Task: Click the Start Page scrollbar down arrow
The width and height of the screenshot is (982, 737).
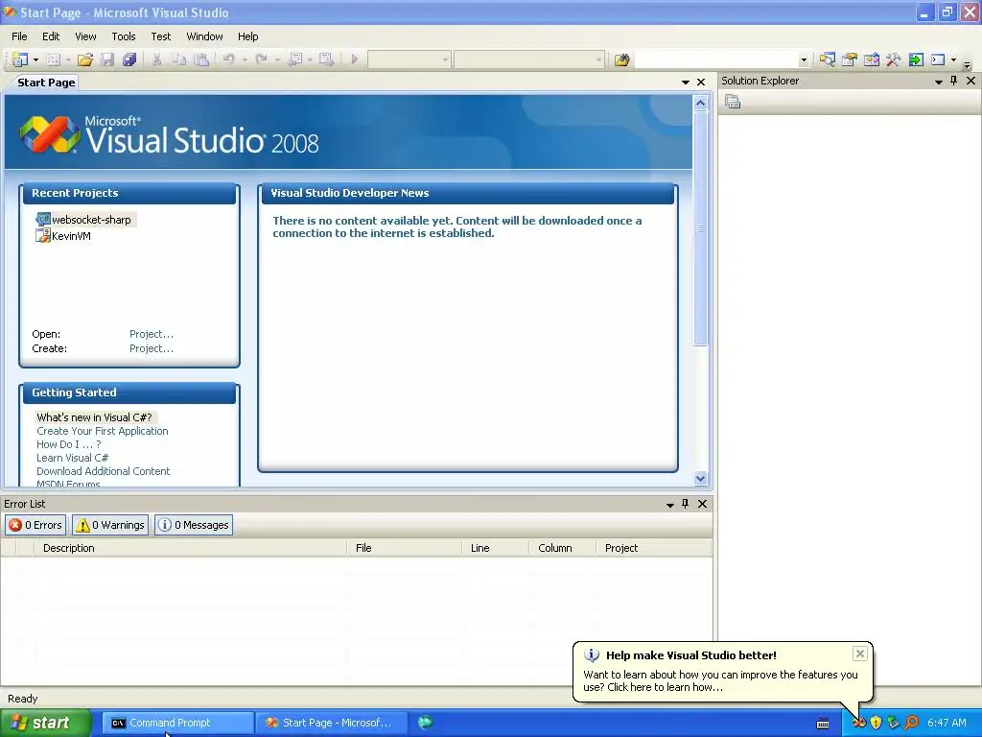Action: (x=700, y=478)
